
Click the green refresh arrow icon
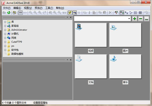click(x=9, y=13)
